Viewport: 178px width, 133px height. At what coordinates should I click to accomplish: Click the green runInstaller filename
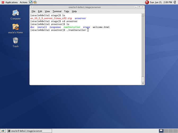coord(72,27)
